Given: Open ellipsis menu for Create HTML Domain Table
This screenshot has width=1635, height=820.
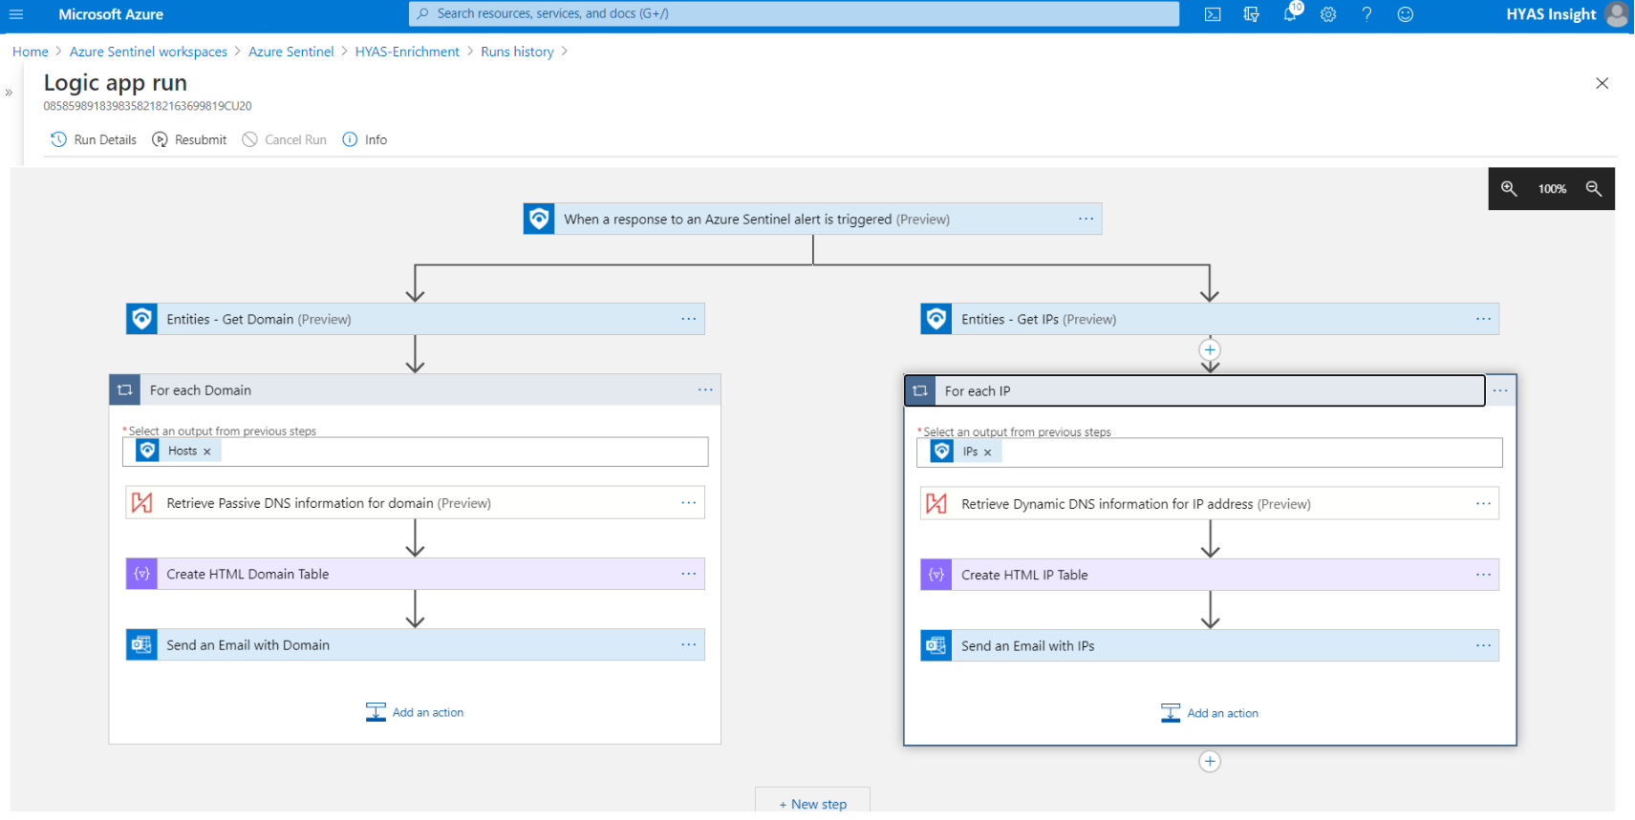Looking at the screenshot, I should (x=688, y=574).
